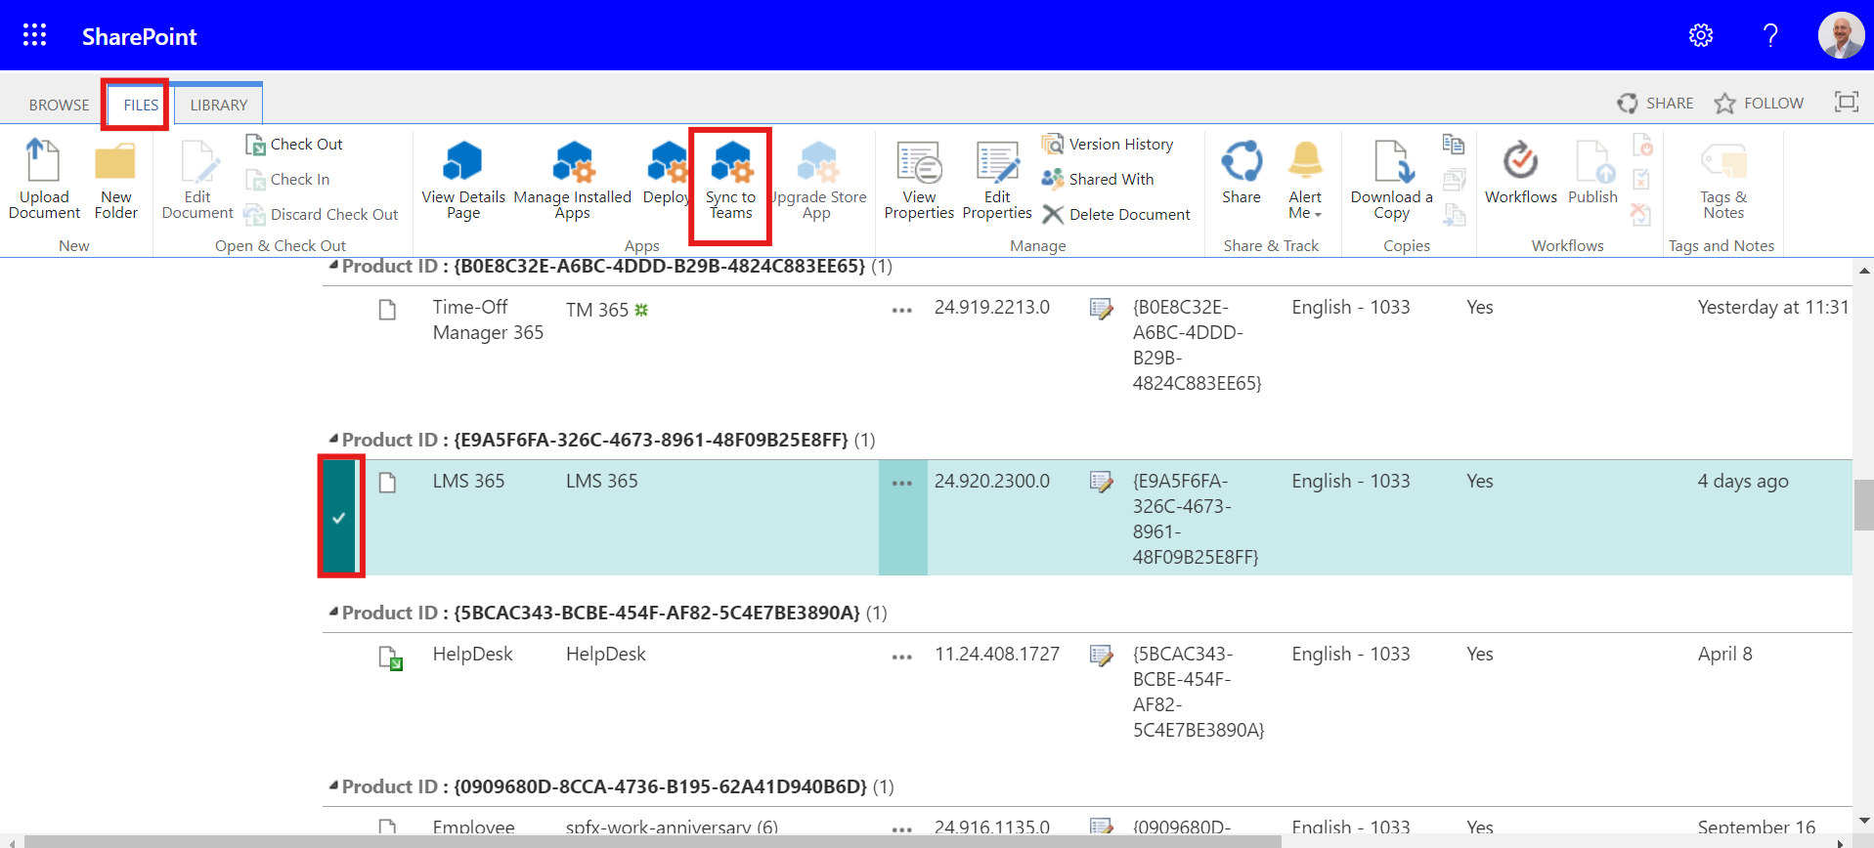Open the settings gear menu
Screen dimensions: 1874x848
(x=1701, y=36)
